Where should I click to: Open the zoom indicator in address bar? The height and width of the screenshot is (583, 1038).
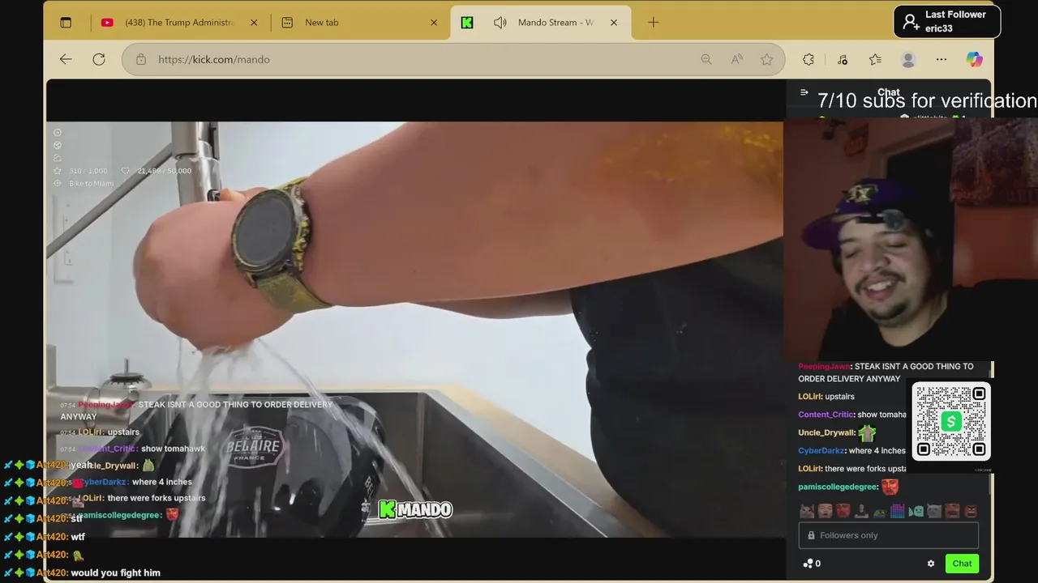(x=706, y=59)
